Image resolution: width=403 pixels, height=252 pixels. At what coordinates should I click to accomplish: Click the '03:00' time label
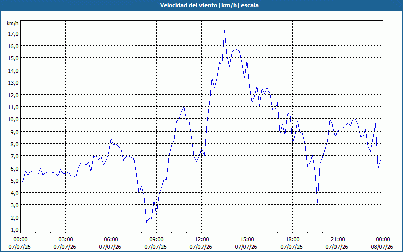(66, 240)
